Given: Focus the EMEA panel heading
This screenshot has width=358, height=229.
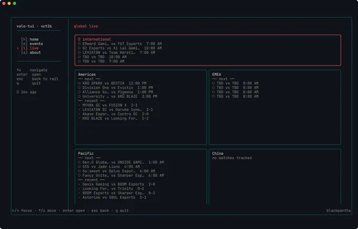Looking at the screenshot, I should (x=216, y=74).
